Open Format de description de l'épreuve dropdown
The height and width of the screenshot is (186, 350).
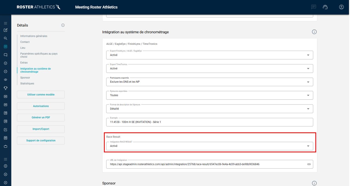[x=210, y=109]
